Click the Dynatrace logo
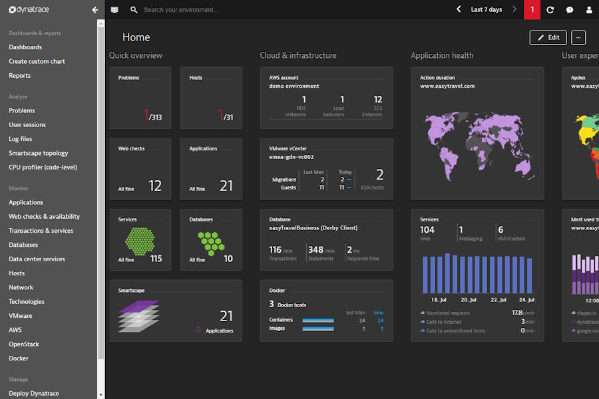The width and height of the screenshot is (599, 399). 29,9
